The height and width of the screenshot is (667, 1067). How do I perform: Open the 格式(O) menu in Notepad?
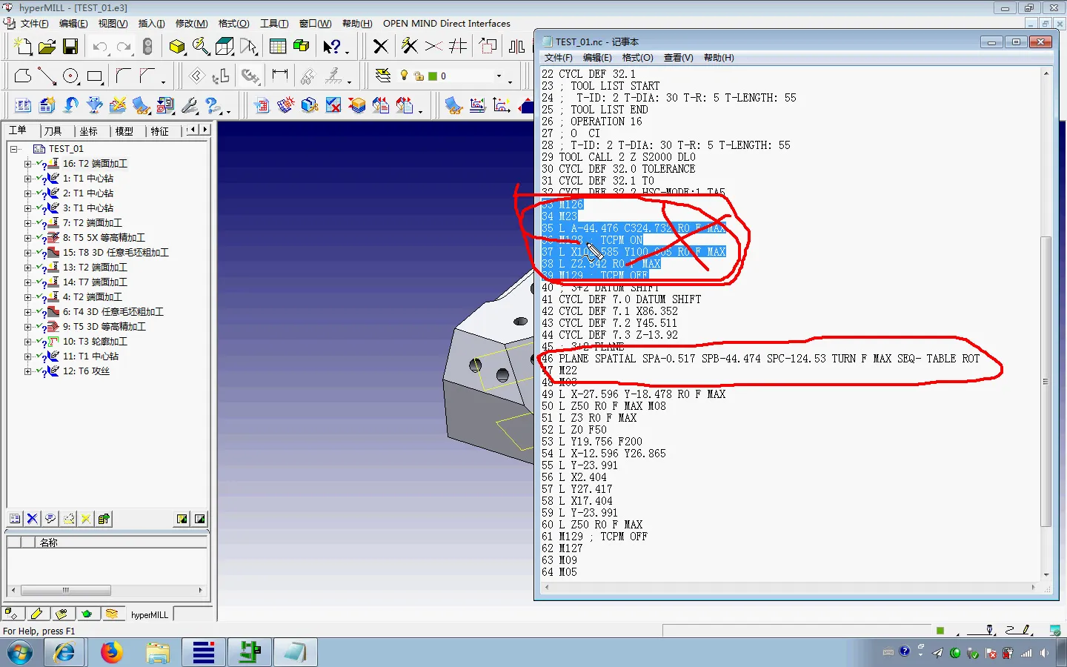tap(637, 58)
